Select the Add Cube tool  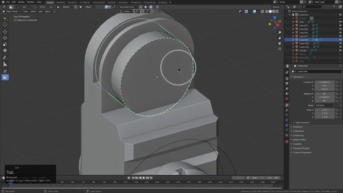5,71
